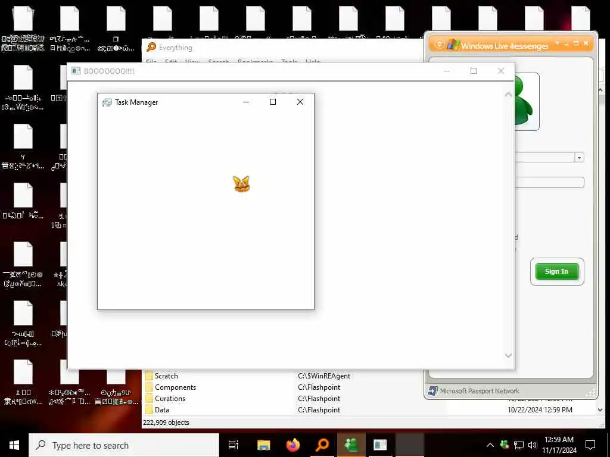Minimize the Task Manager window

click(x=246, y=102)
